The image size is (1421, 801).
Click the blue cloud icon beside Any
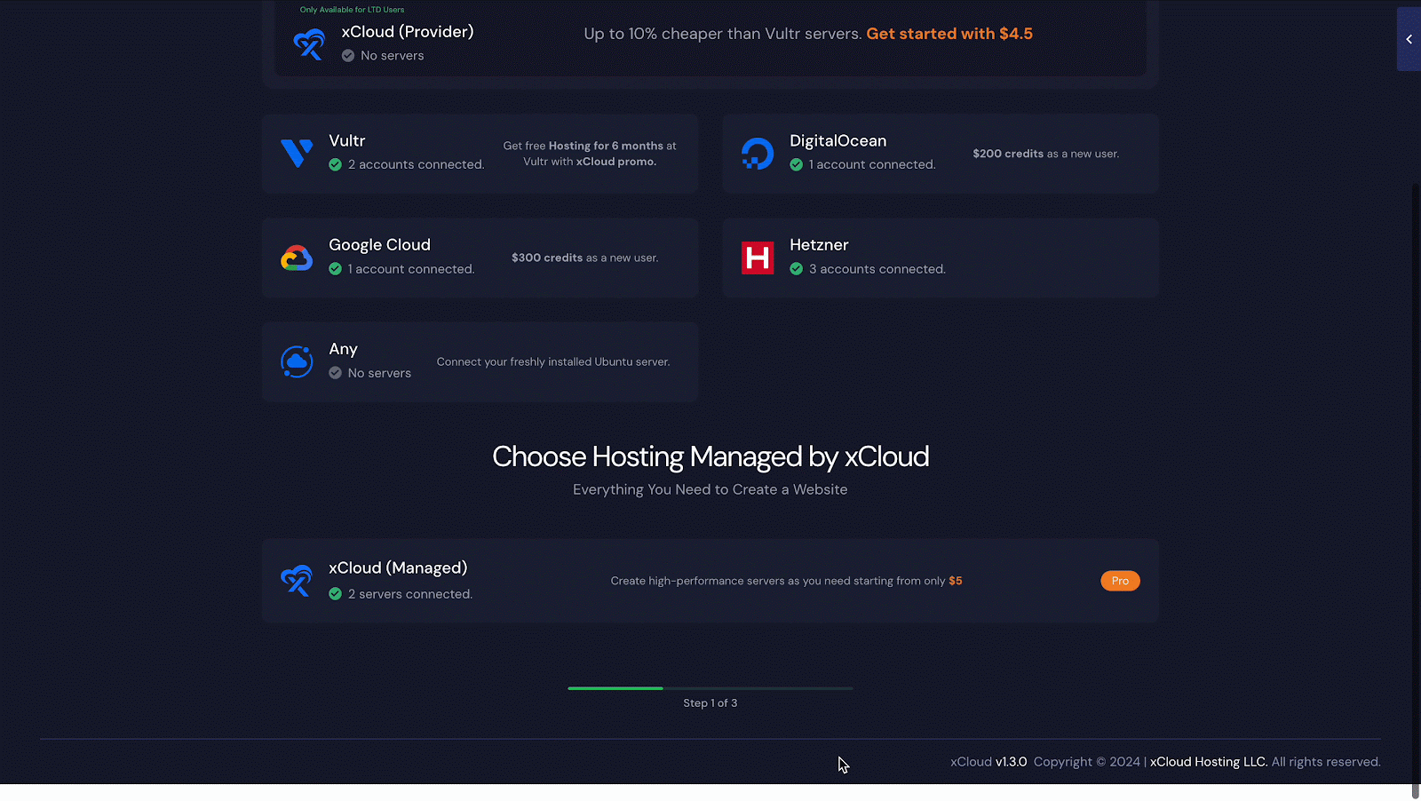click(x=297, y=361)
